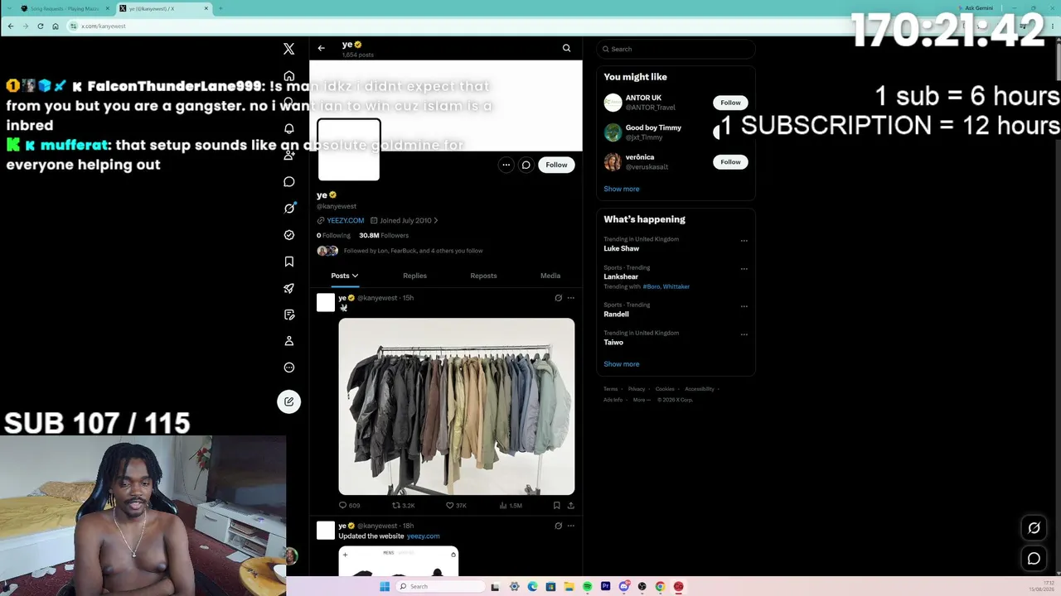Open the Privacy footer link
This screenshot has height=596, width=1061.
pyautogui.click(x=637, y=389)
